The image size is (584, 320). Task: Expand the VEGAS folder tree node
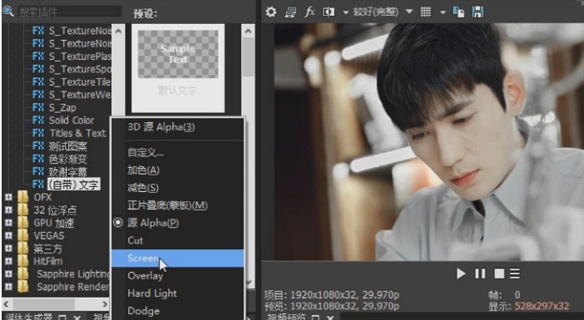click(x=8, y=235)
